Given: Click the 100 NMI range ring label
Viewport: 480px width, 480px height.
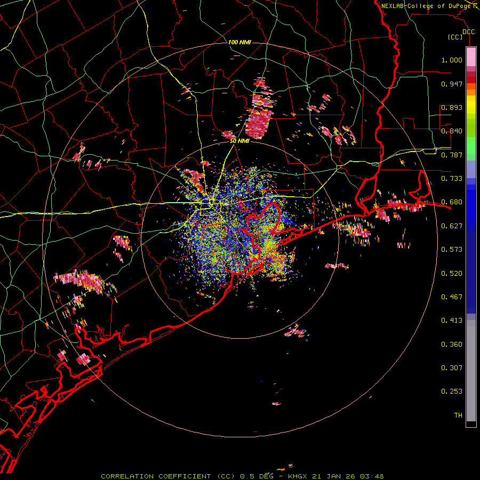Looking at the screenshot, I should tap(239, 42).
